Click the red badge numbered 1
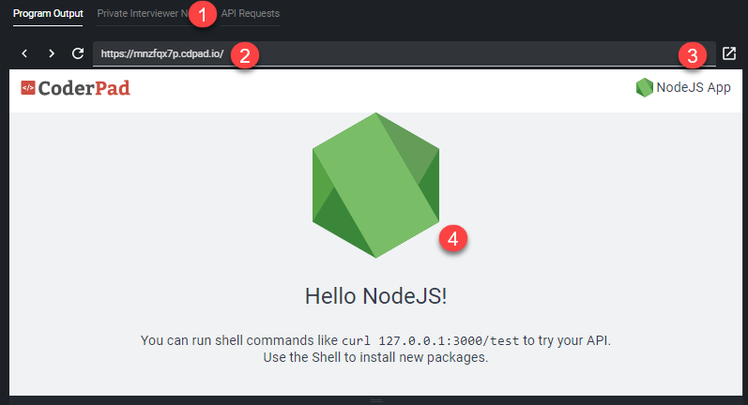 [203, 15]
